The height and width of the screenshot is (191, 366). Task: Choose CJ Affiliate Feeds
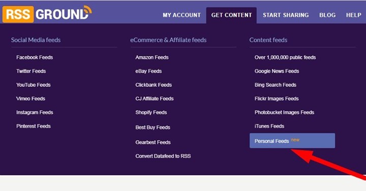click(155, 98)
